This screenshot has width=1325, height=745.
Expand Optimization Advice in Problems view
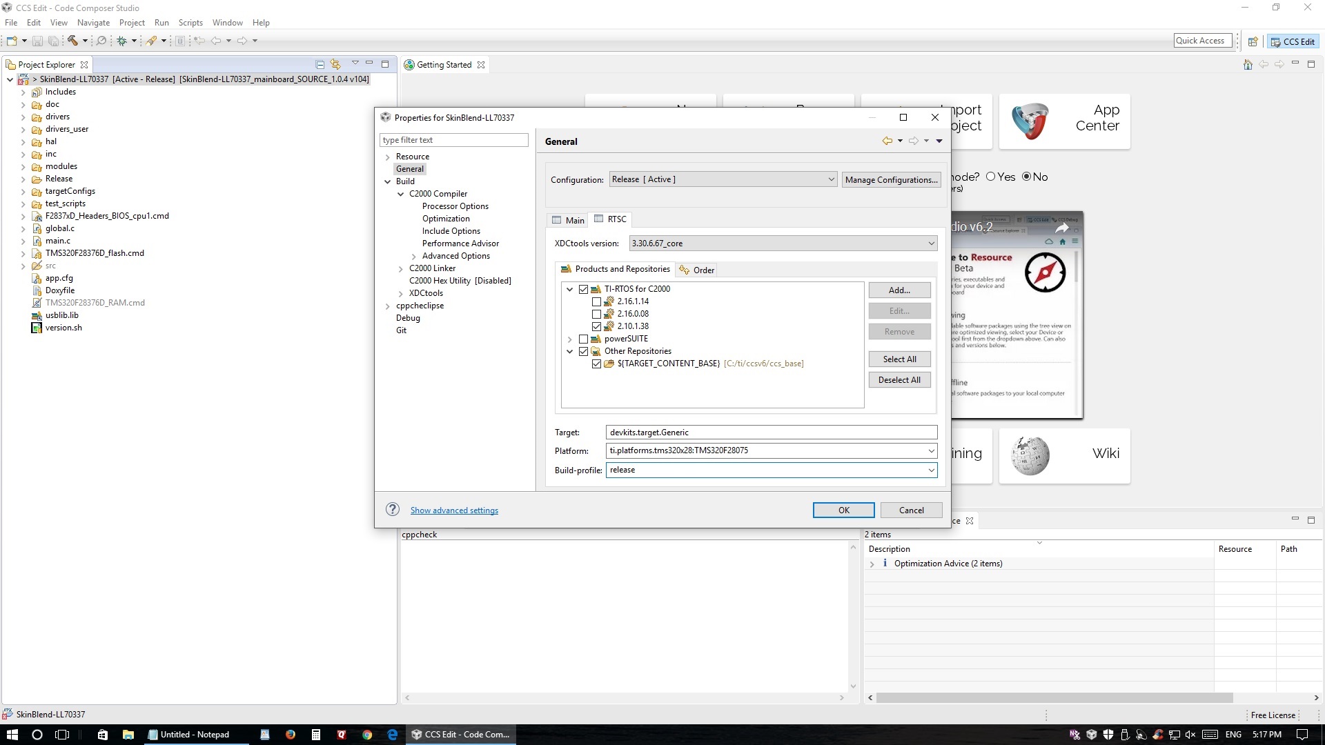872,564
